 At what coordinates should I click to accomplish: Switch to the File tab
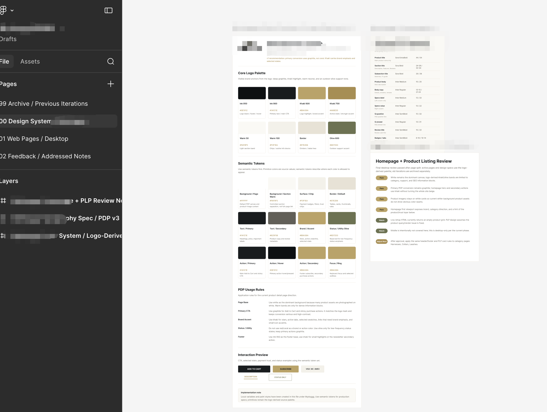pyautogui.click(x=5, y=61)
